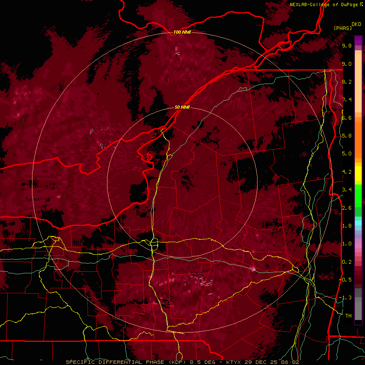
Task: Select the DKD legend title
Action: (x=356, y=24)
